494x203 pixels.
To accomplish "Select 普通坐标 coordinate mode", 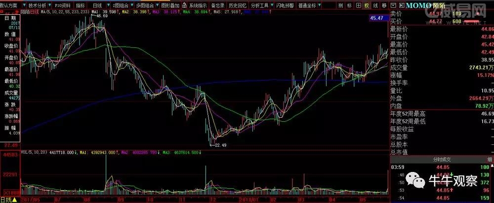I will tap(307, 5).
